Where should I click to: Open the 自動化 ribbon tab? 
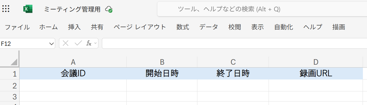(x=283, y=27)
